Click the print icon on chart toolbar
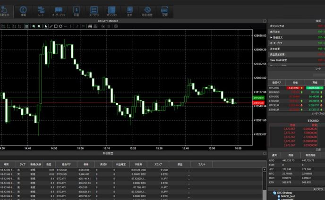The image size is (325, 200). coord(90,26)
